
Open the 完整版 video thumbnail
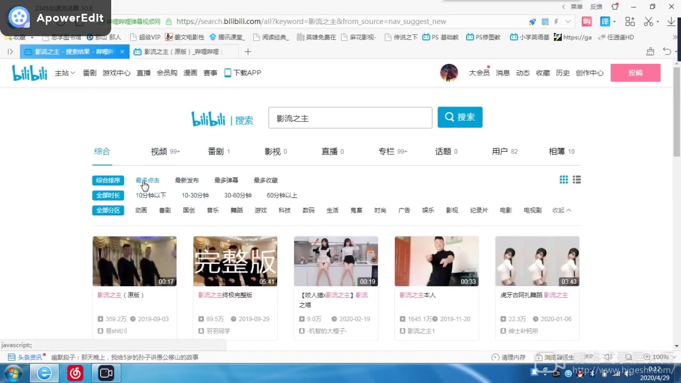pos(235,261)
